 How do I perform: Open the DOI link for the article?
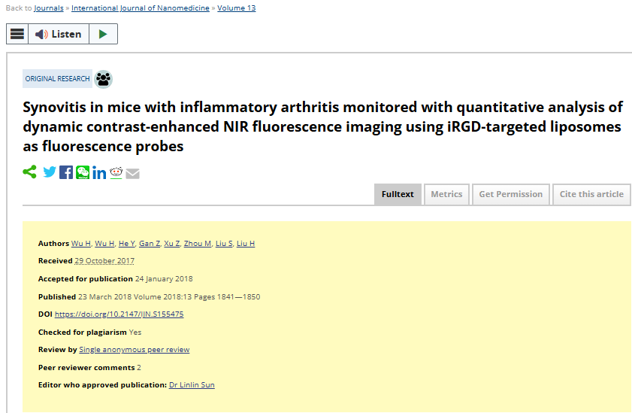[x=119, y=314]
